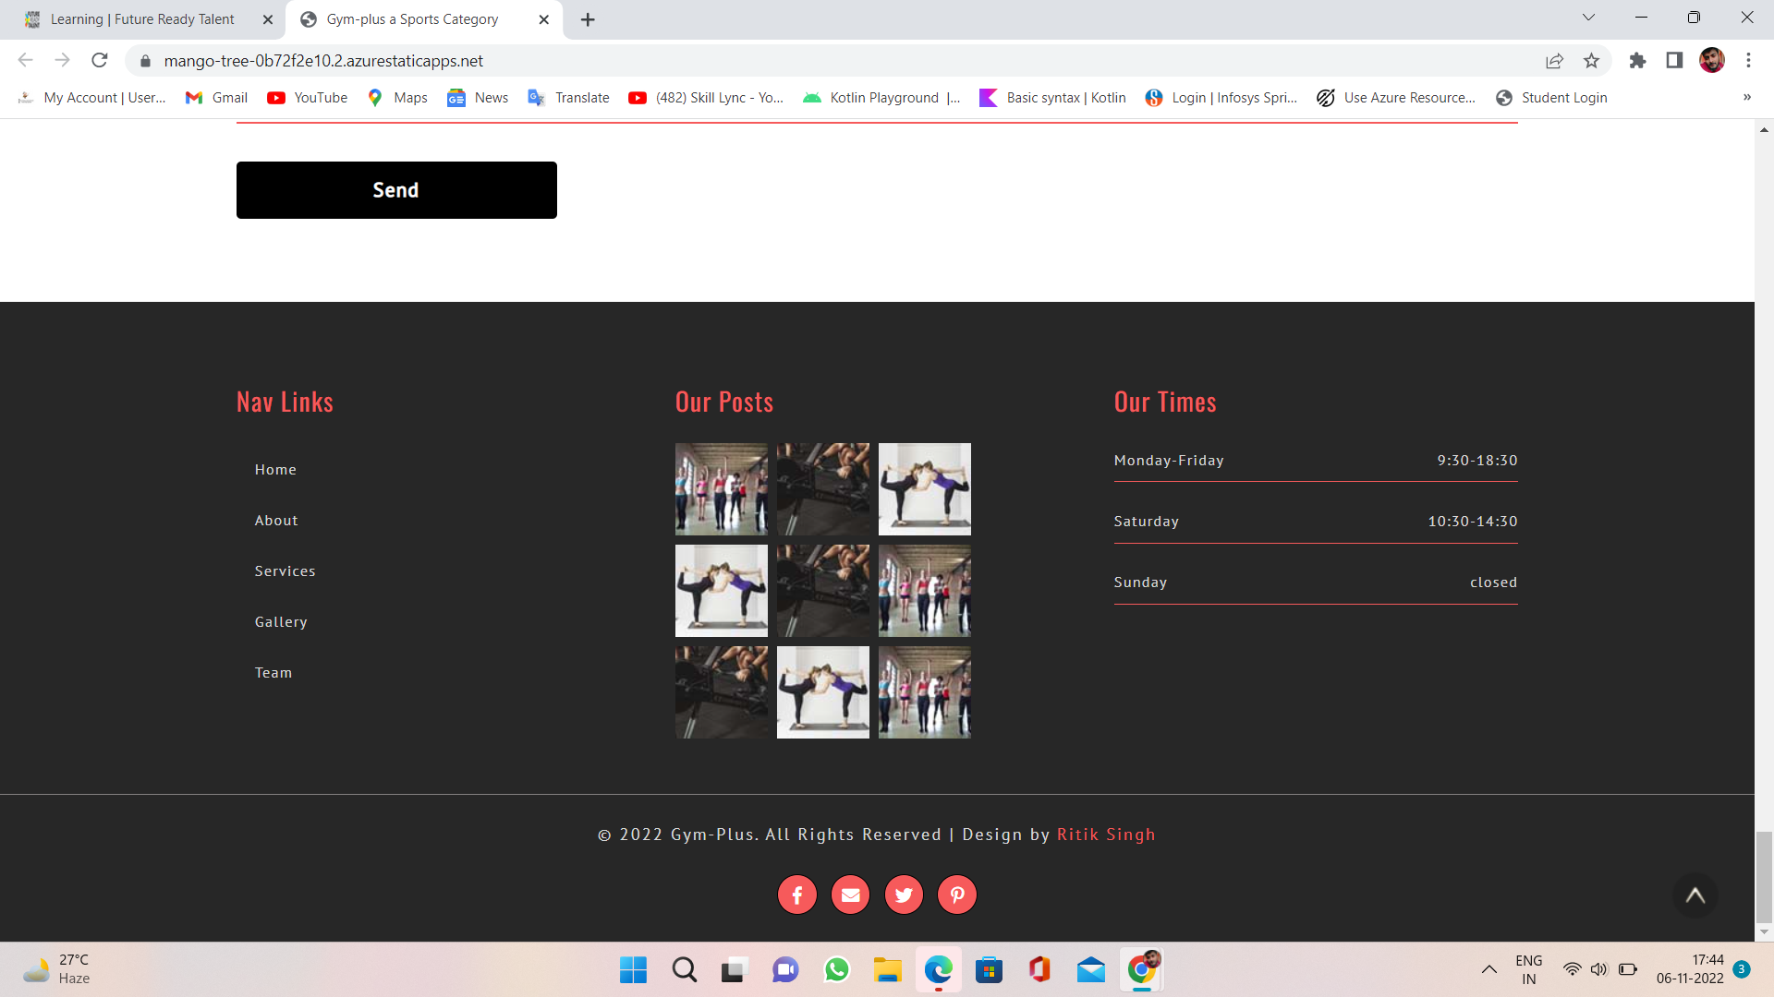Click the Ritik Singh designer link

coord(1106,835)
